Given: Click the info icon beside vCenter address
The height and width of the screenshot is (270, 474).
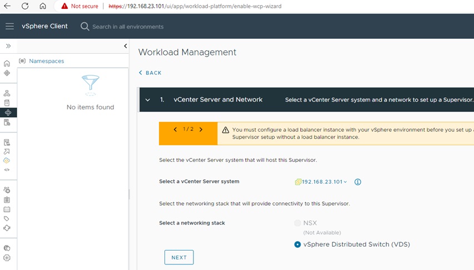Looking at the screenshot, I should pyautogui.click(x=358, y=182).
